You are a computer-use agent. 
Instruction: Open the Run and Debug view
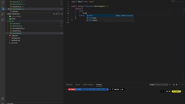point(3,14)
